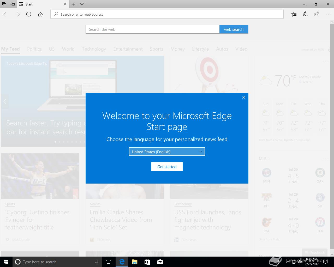Open the tab overview icon in Edge
The image size is (334, 267).
4,4
